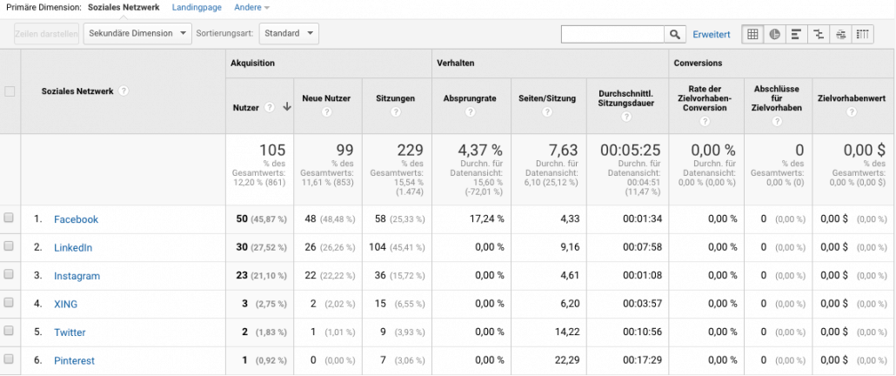Screen dimensions: 896x376
Task: Click the table search input field
Action: click(x=613, y=34)
